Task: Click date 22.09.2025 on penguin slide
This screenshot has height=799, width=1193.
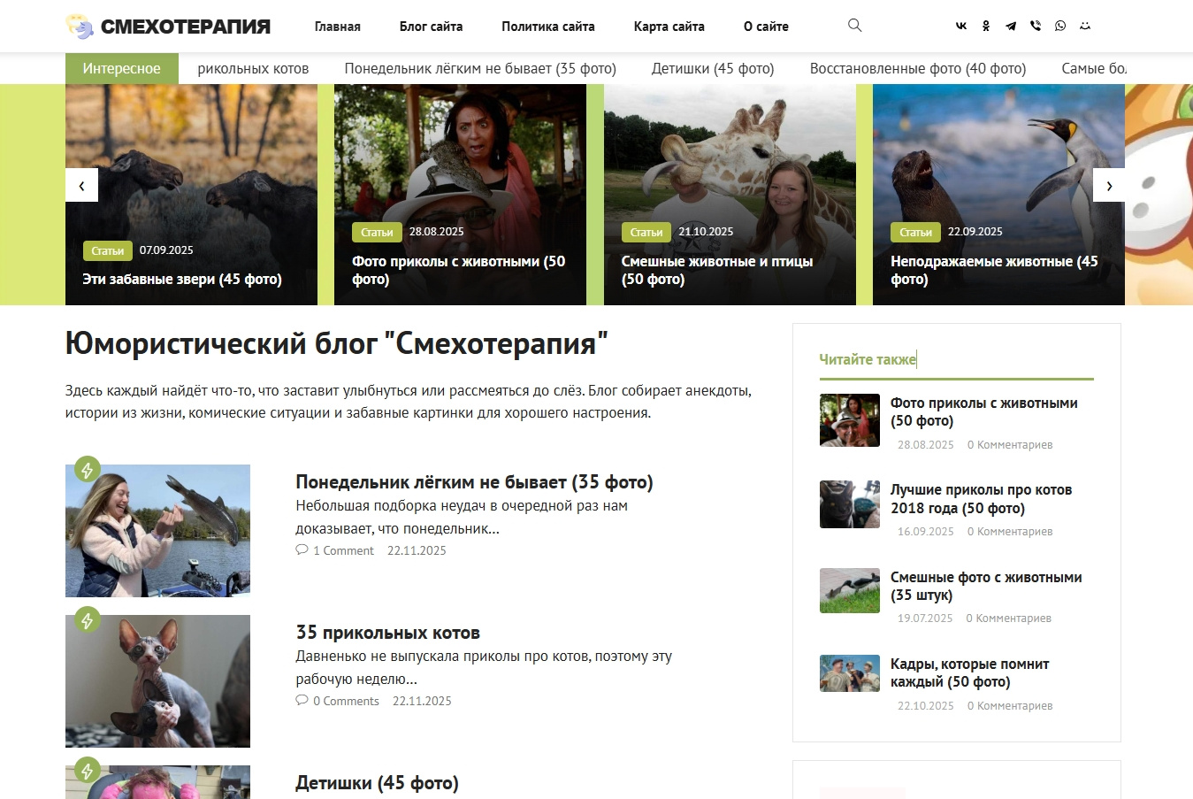Action: click(x=975, y=232)
